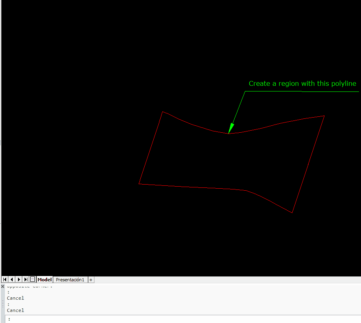Pick the green 'Create a region' annotation text
Screen dimensions: 361x323
coord(302,83)
